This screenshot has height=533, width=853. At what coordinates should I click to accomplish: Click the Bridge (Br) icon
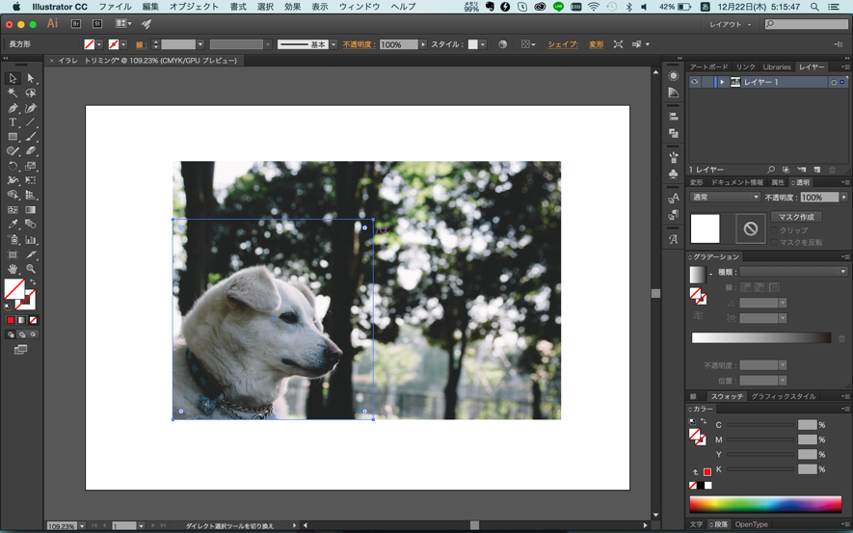(x=76, y=23)
